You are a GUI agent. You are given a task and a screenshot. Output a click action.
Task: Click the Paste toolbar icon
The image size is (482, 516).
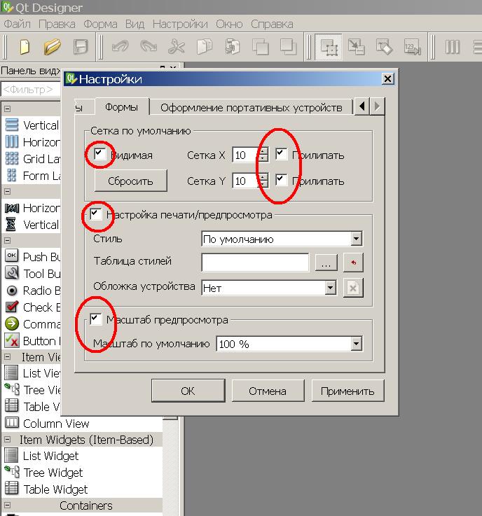(x=233, y=46)
